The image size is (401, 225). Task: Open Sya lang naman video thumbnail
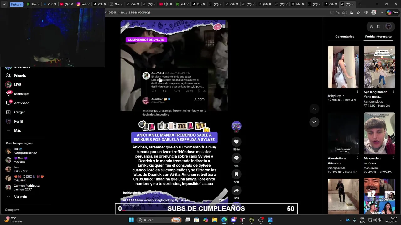coord(379,67)
